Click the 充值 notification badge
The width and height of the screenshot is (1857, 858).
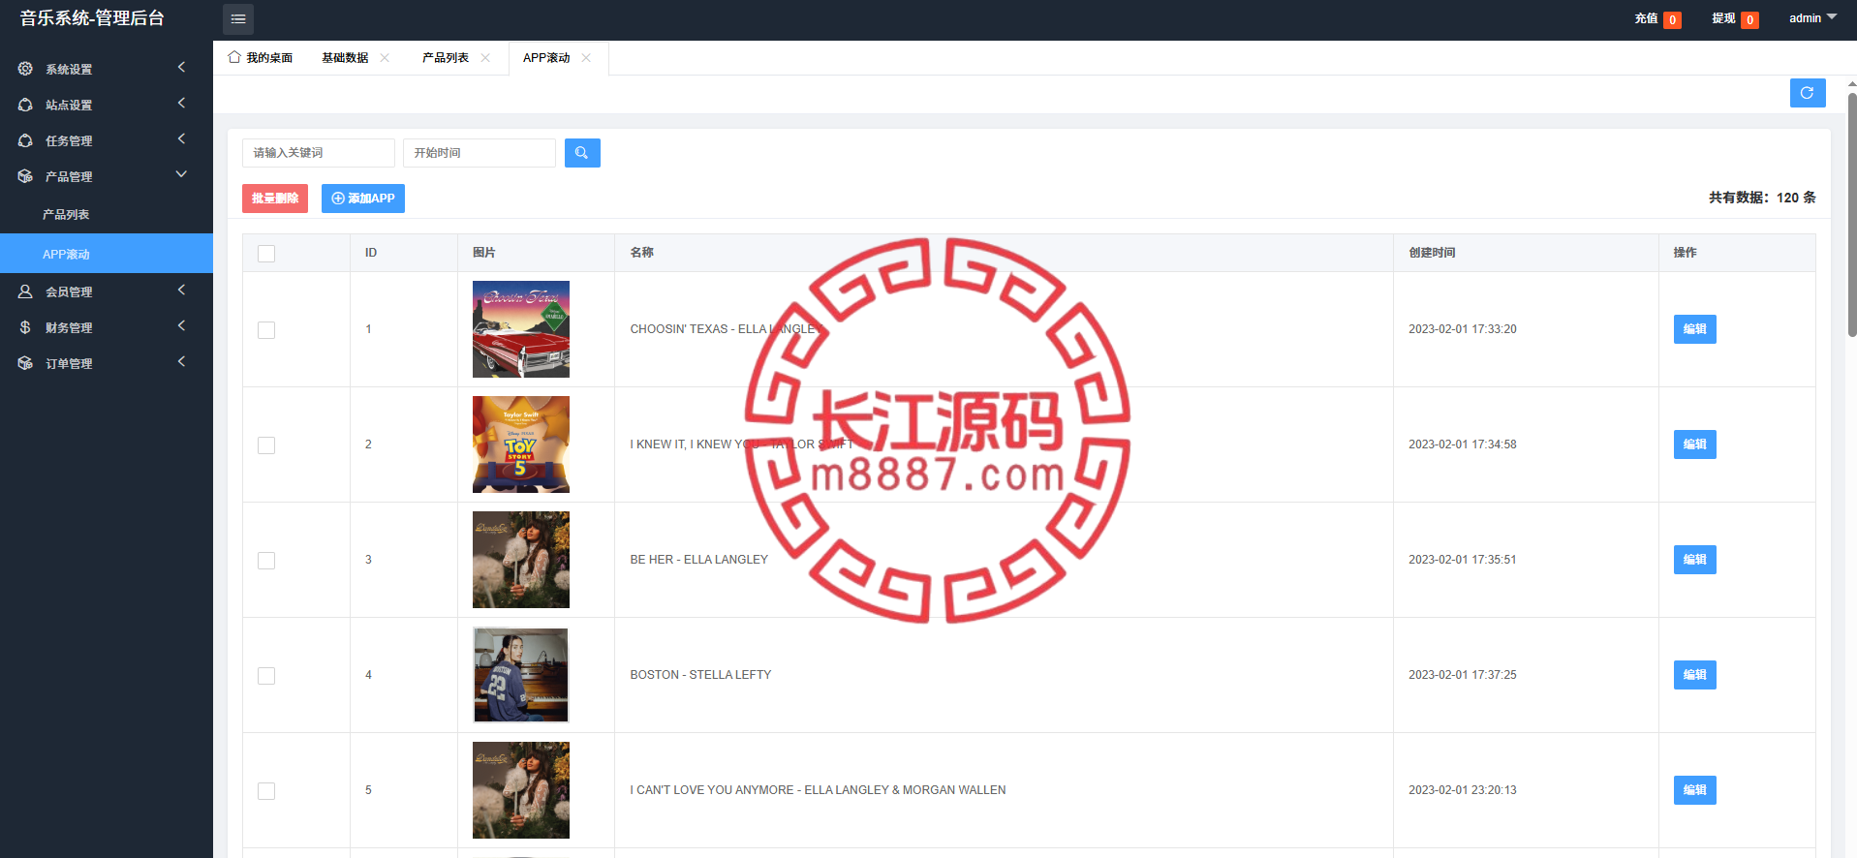(x=1672, y=19)
